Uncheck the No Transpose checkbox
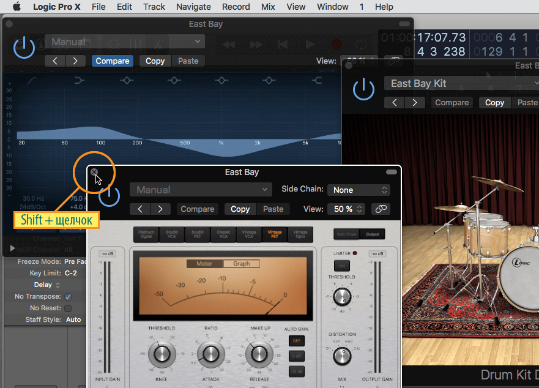The width and height of the screenshot is (539, 388). click(x=68, y=296)
